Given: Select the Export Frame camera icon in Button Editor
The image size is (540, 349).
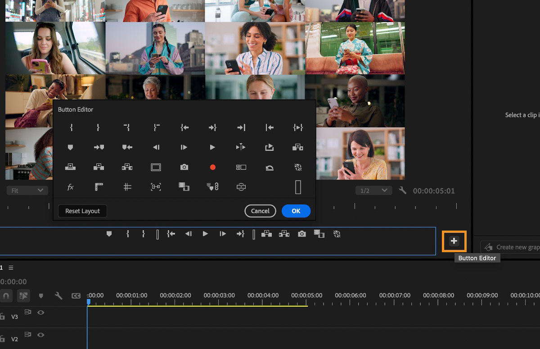Looking at the screenshot, I should pos(184,167).
